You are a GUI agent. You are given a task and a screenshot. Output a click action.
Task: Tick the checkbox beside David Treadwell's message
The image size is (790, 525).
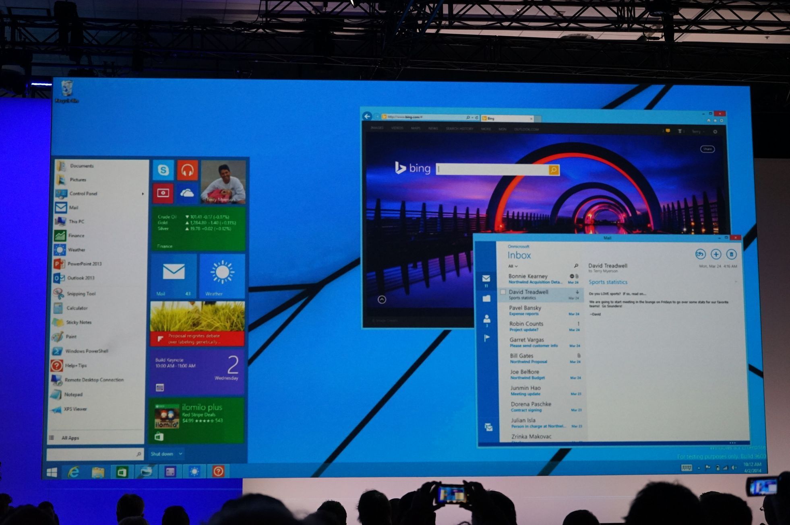503,292
